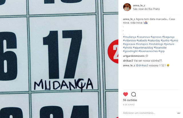Open the #bagunça hashtag link
The image size is (183, 118).
168,37
